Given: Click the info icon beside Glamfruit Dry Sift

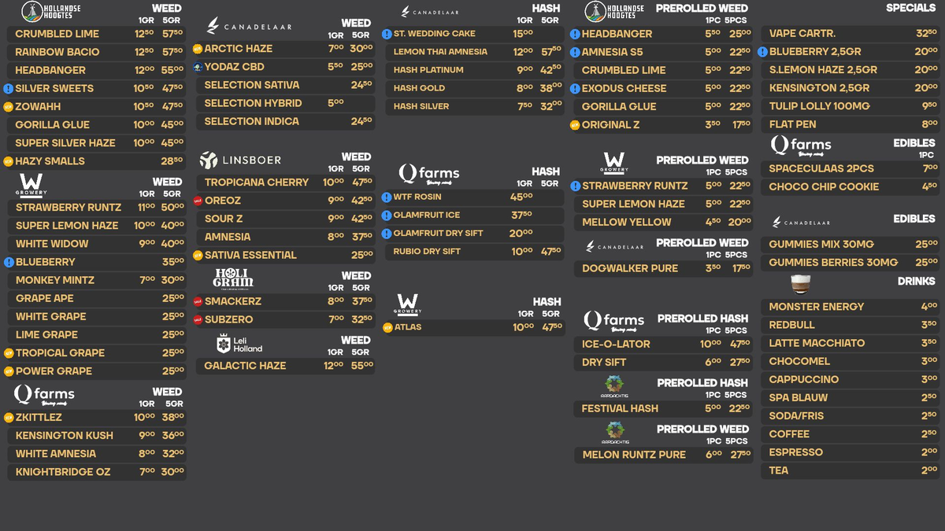Looking at the screenshot, I should click(x=387, y=233).
